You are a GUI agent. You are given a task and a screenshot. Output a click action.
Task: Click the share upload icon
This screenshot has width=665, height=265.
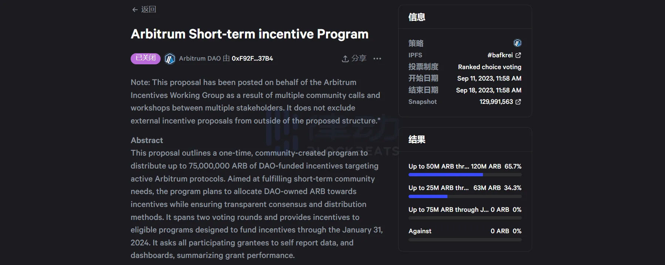click(x=345, y=59)
